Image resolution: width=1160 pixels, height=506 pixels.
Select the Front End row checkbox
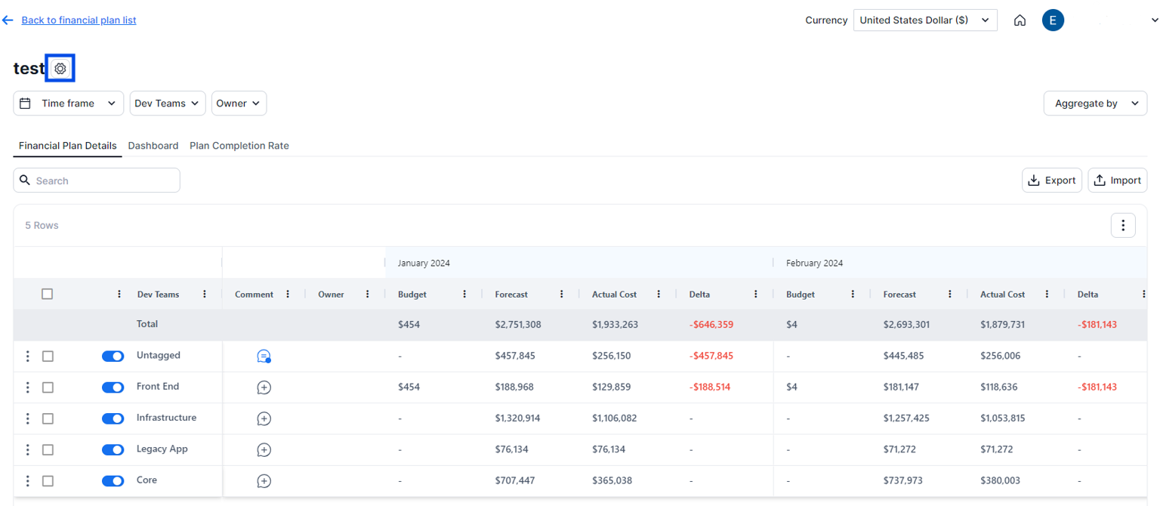coord(48,387)
